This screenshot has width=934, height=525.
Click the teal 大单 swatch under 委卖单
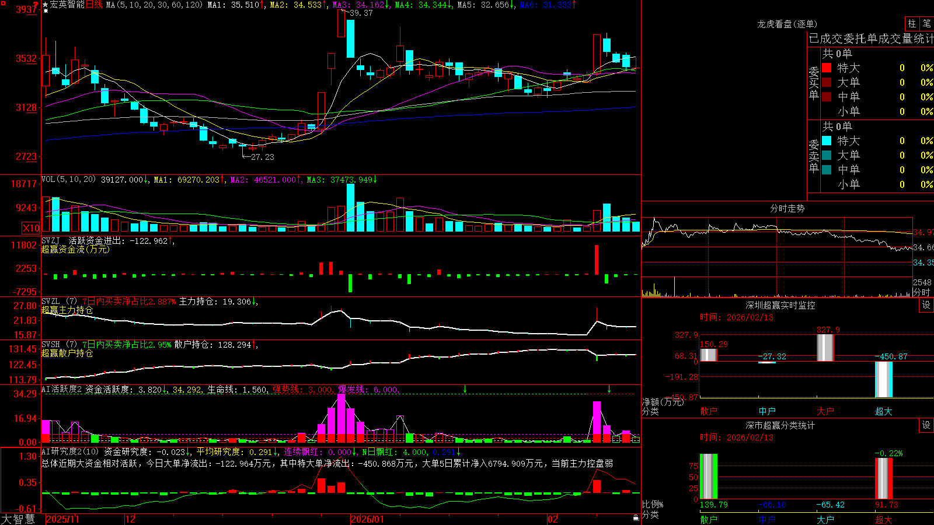tap(827, 155)
